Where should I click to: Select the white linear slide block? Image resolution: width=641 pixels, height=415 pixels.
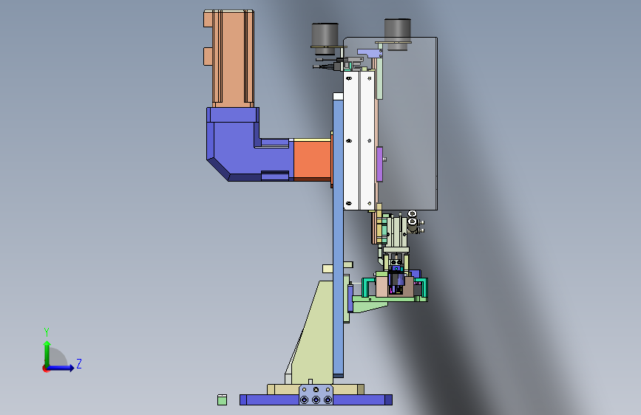[x=359, y=140]
